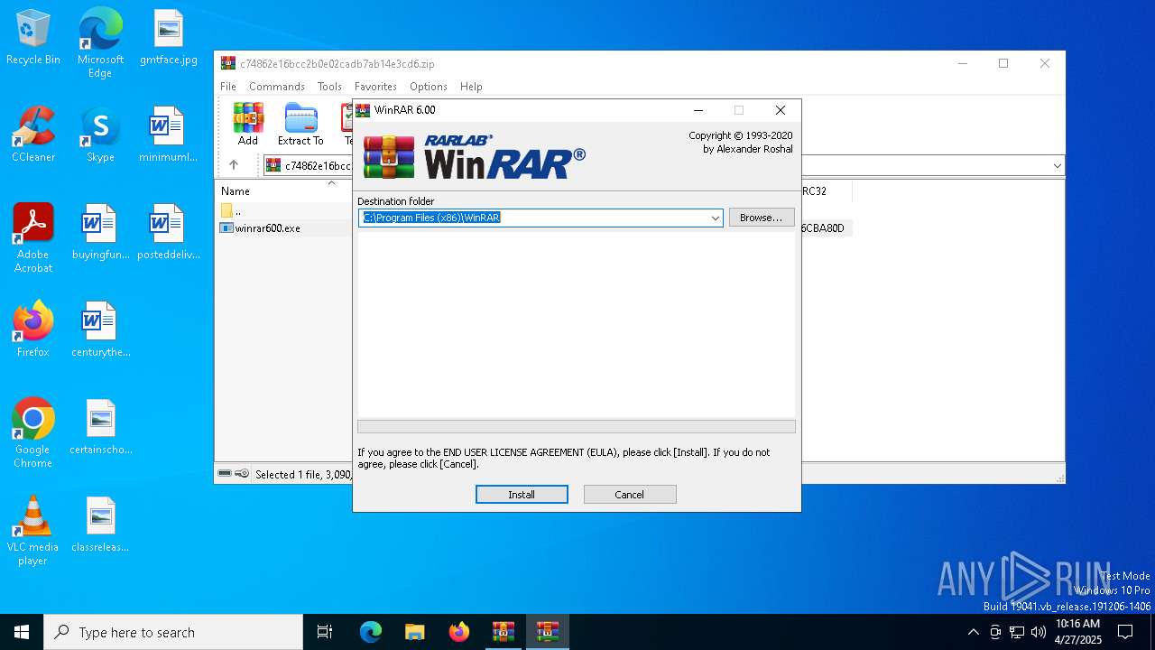This screenshot has height=650, width=1155.
Task: Select the Firefox desktop shortcut
Action: 33,330
